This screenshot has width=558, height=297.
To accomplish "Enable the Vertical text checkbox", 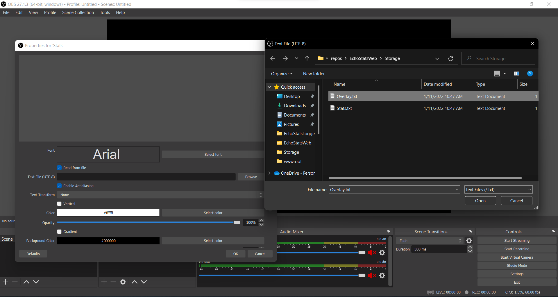I will point(59,204).
